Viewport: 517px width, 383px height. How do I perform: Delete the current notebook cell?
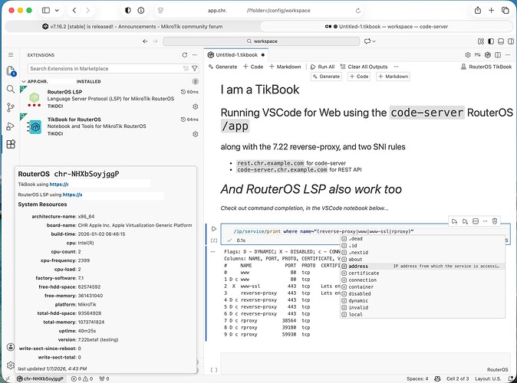point(495,221)
